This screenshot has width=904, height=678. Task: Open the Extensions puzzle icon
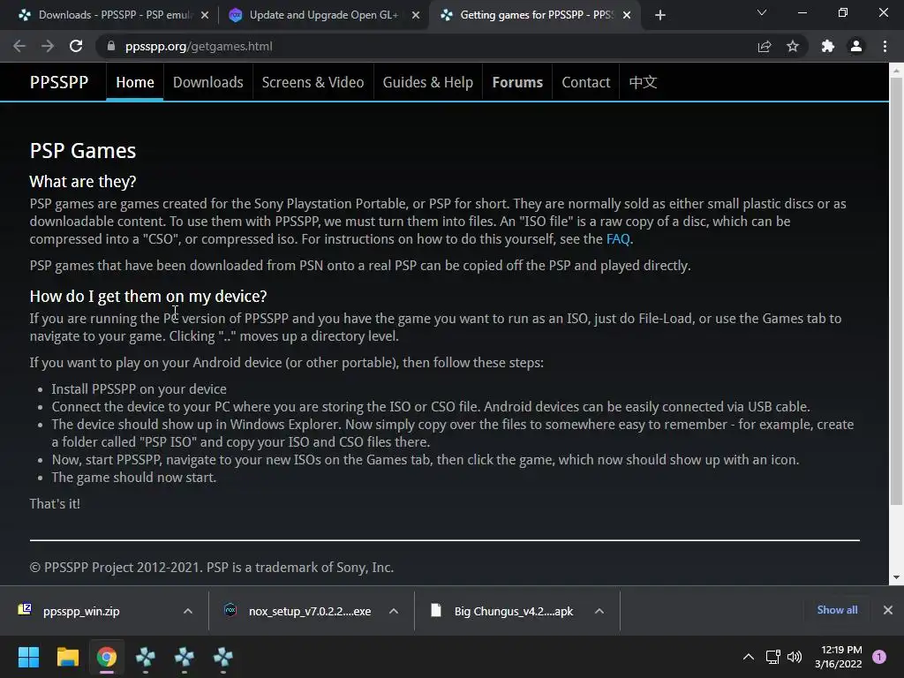828,46
